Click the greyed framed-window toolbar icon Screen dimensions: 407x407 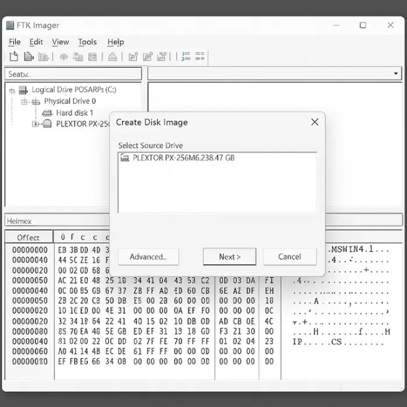point(92,57)
